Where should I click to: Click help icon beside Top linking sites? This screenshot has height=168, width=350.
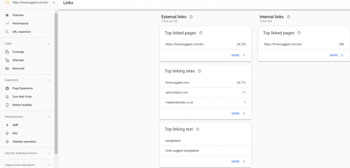199,71
